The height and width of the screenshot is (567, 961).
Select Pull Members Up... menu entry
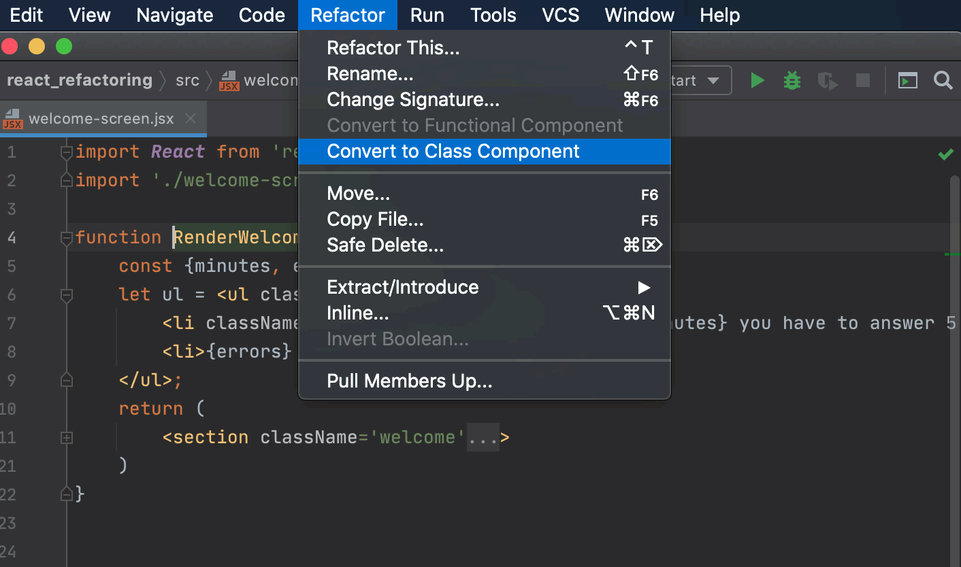(x=409, y=381)
